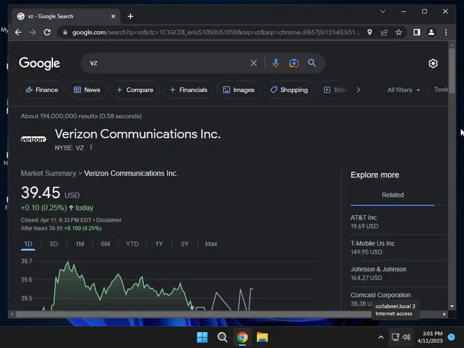Open the clock showing 5:01 PM

pos(430,337)
